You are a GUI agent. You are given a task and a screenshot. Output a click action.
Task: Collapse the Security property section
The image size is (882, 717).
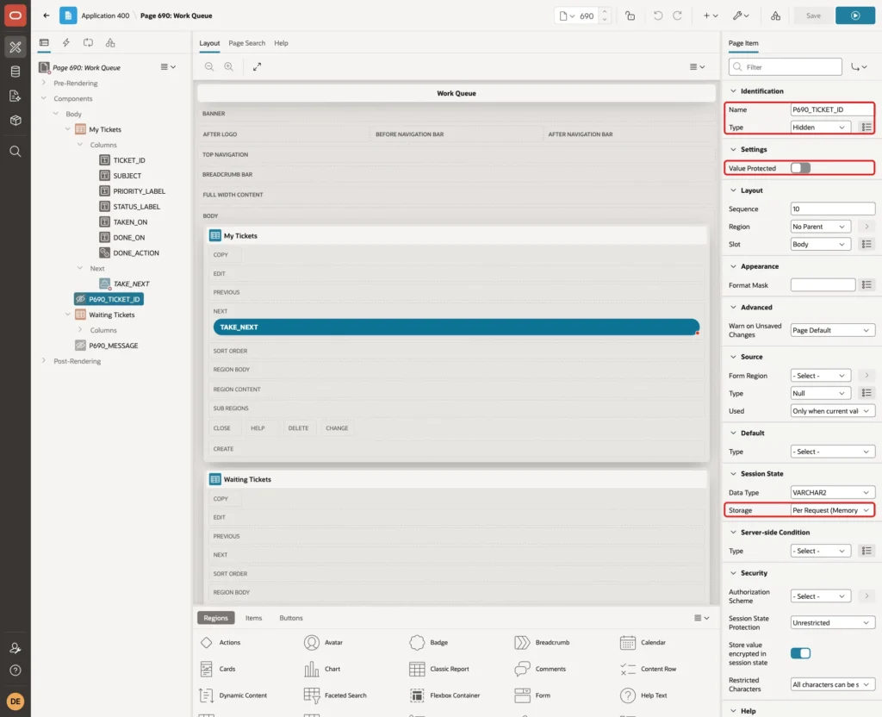coord(733,573)
